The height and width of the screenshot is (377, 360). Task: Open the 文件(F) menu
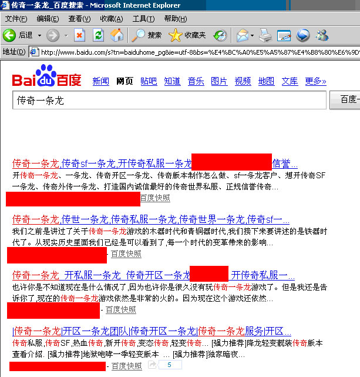(x=16, y=19)
